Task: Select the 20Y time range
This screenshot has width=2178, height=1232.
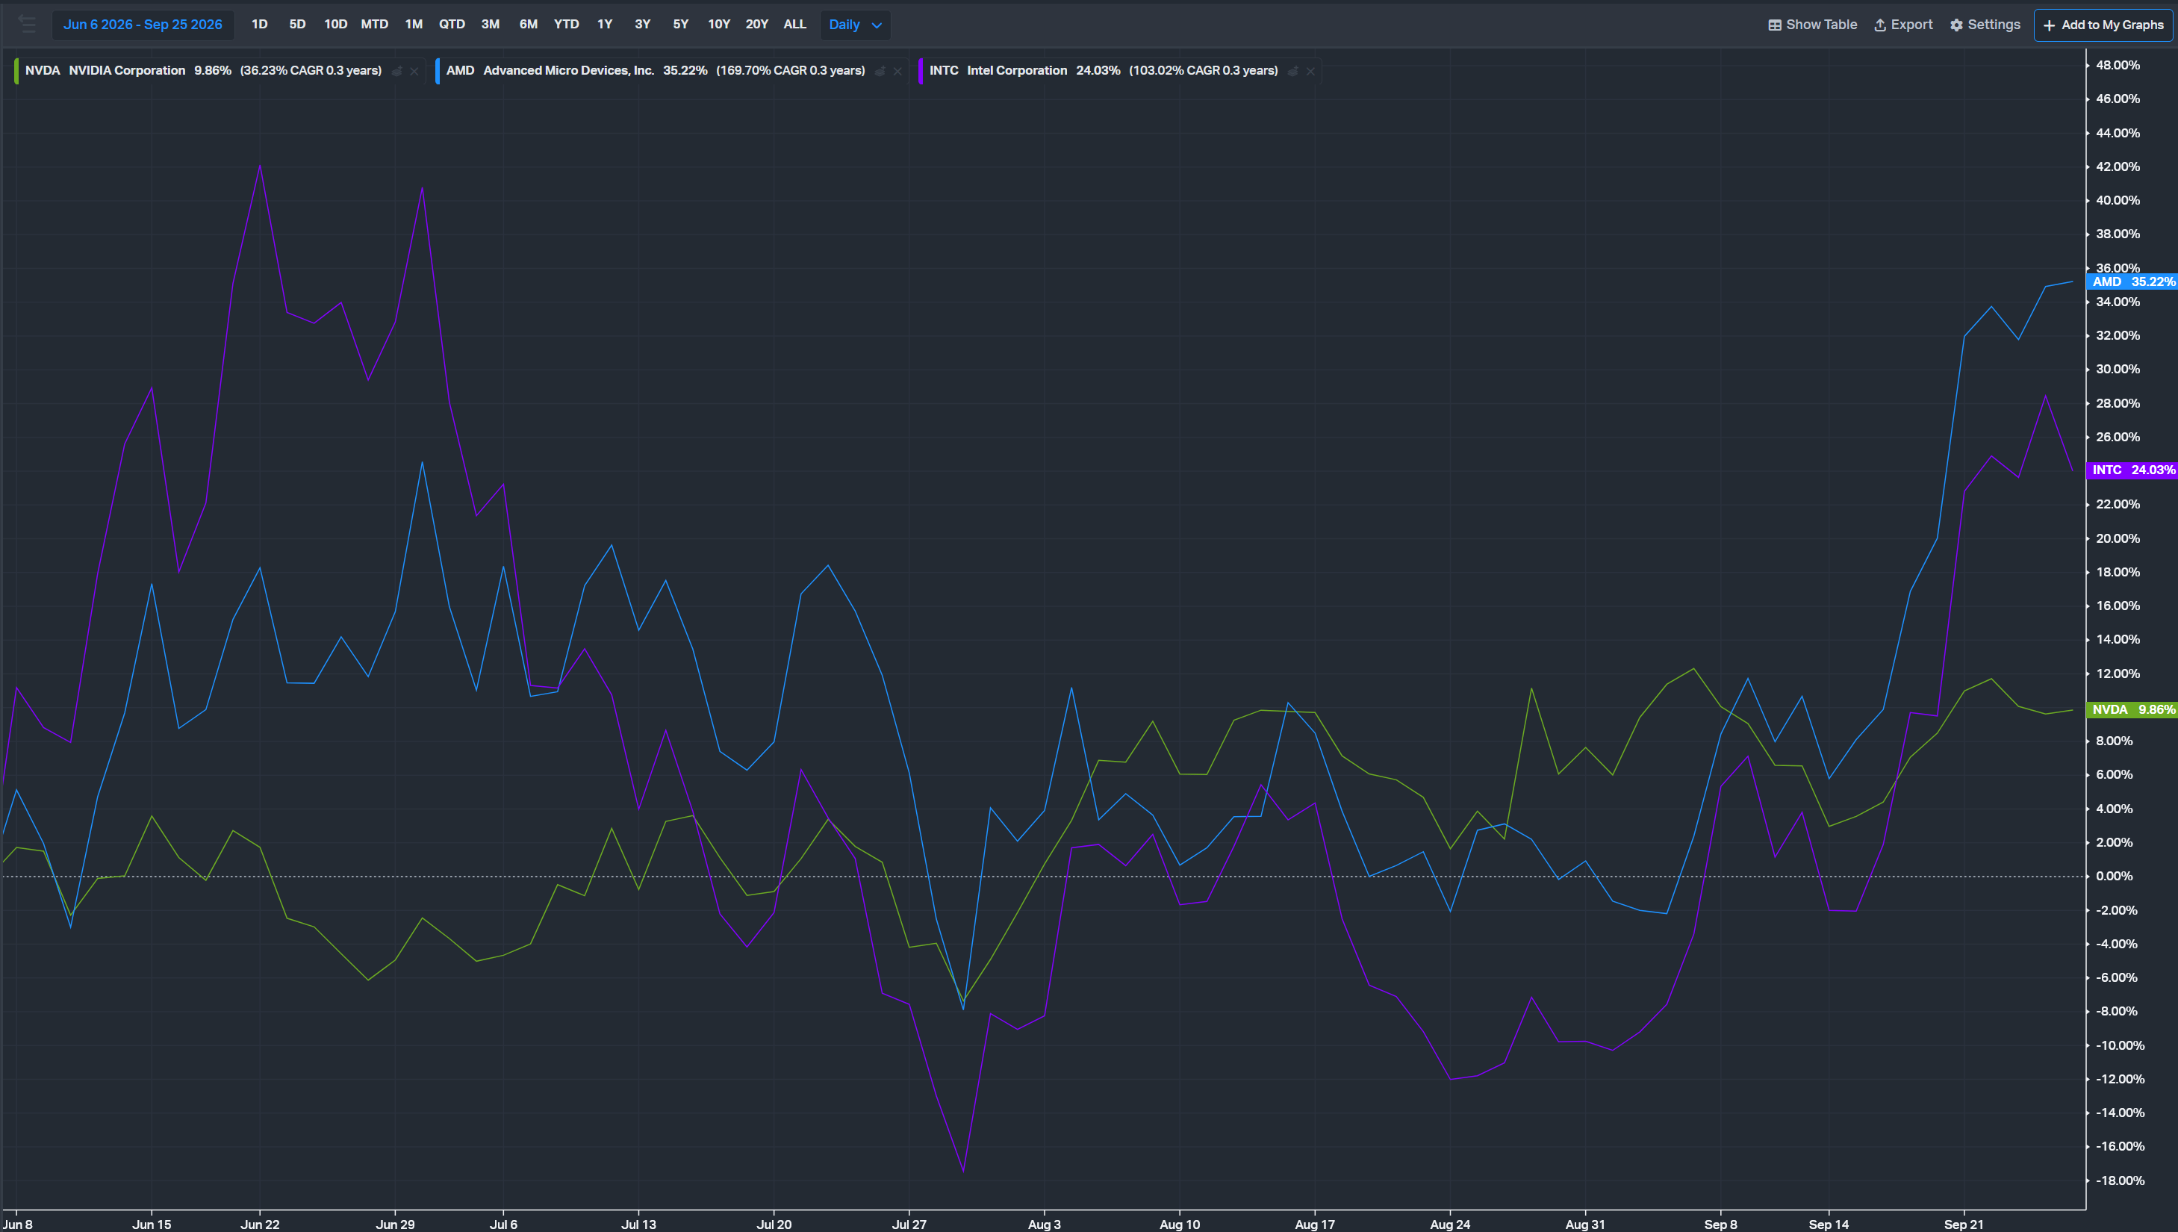Action: pyautogui.click(x=756, y=25)
